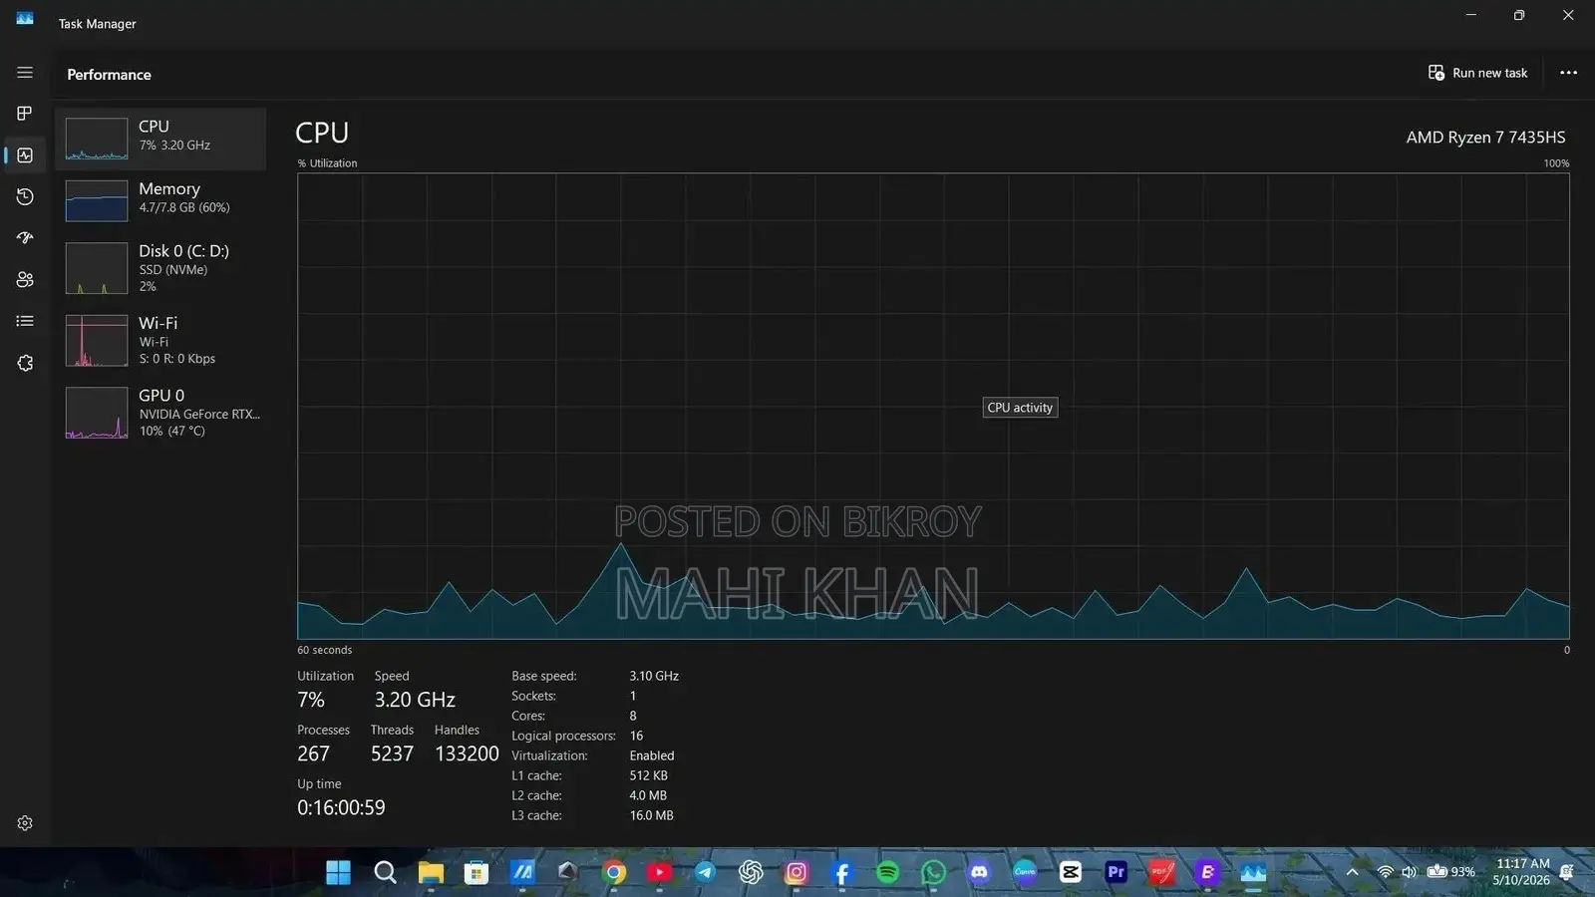1595x897 pixels.
Task: Click the large CPU heading above the graph
Action: 322,133
